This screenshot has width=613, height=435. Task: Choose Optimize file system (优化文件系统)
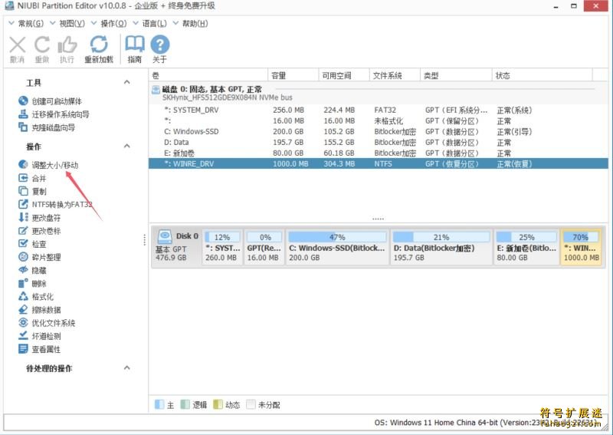click(x=47, y=323)
